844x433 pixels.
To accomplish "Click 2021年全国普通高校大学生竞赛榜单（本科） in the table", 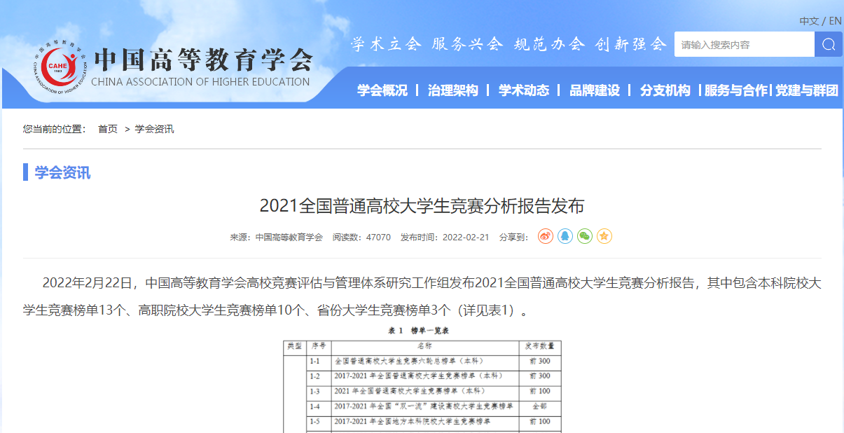I will coord(409,391).
